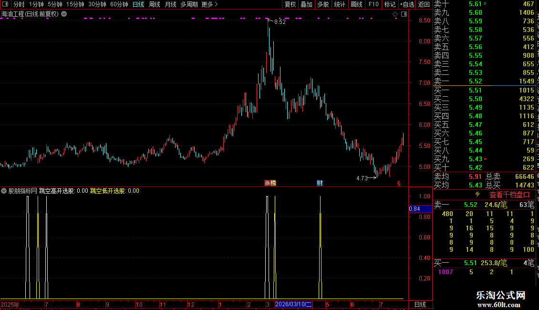Click the 叠加 overlay button

[x=307, y=4]
